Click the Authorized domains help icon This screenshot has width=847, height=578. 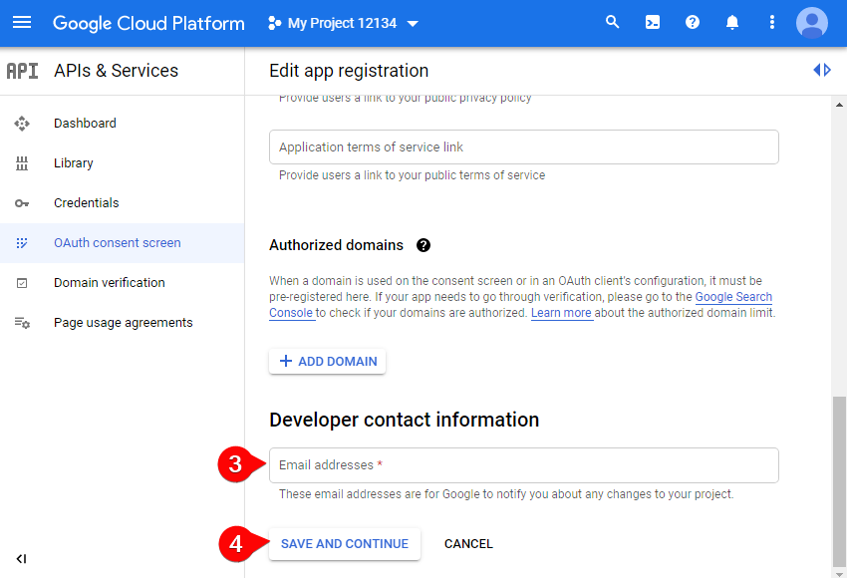click(x=423, y=245)
